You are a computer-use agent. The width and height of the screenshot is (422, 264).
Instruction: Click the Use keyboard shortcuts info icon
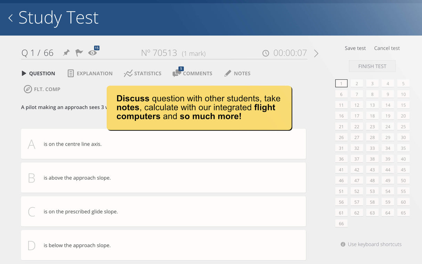343,244
